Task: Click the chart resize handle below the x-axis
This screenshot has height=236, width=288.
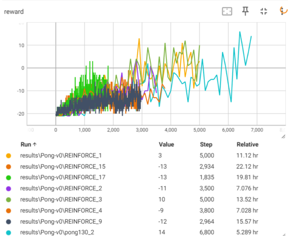Action: 283,137
